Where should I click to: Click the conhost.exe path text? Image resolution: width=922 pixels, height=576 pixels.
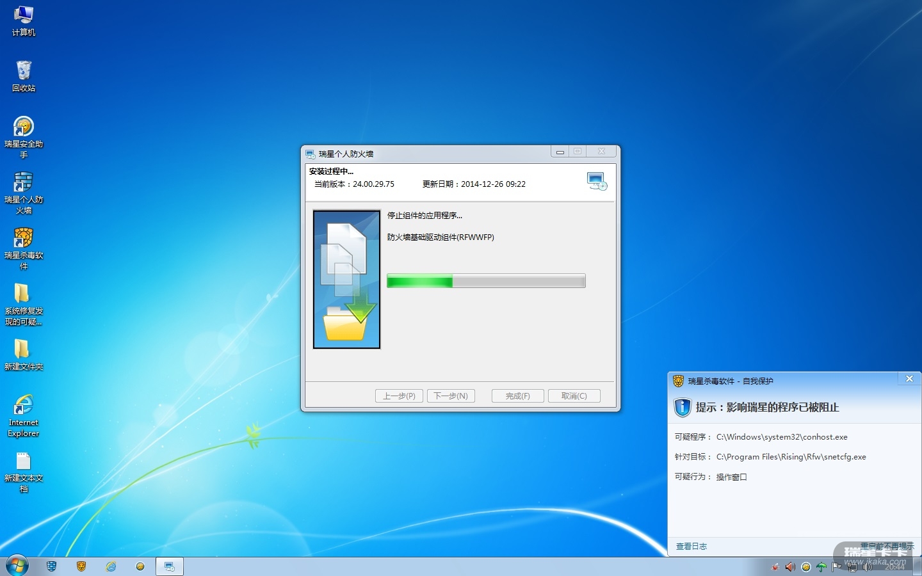coord(782,437)
